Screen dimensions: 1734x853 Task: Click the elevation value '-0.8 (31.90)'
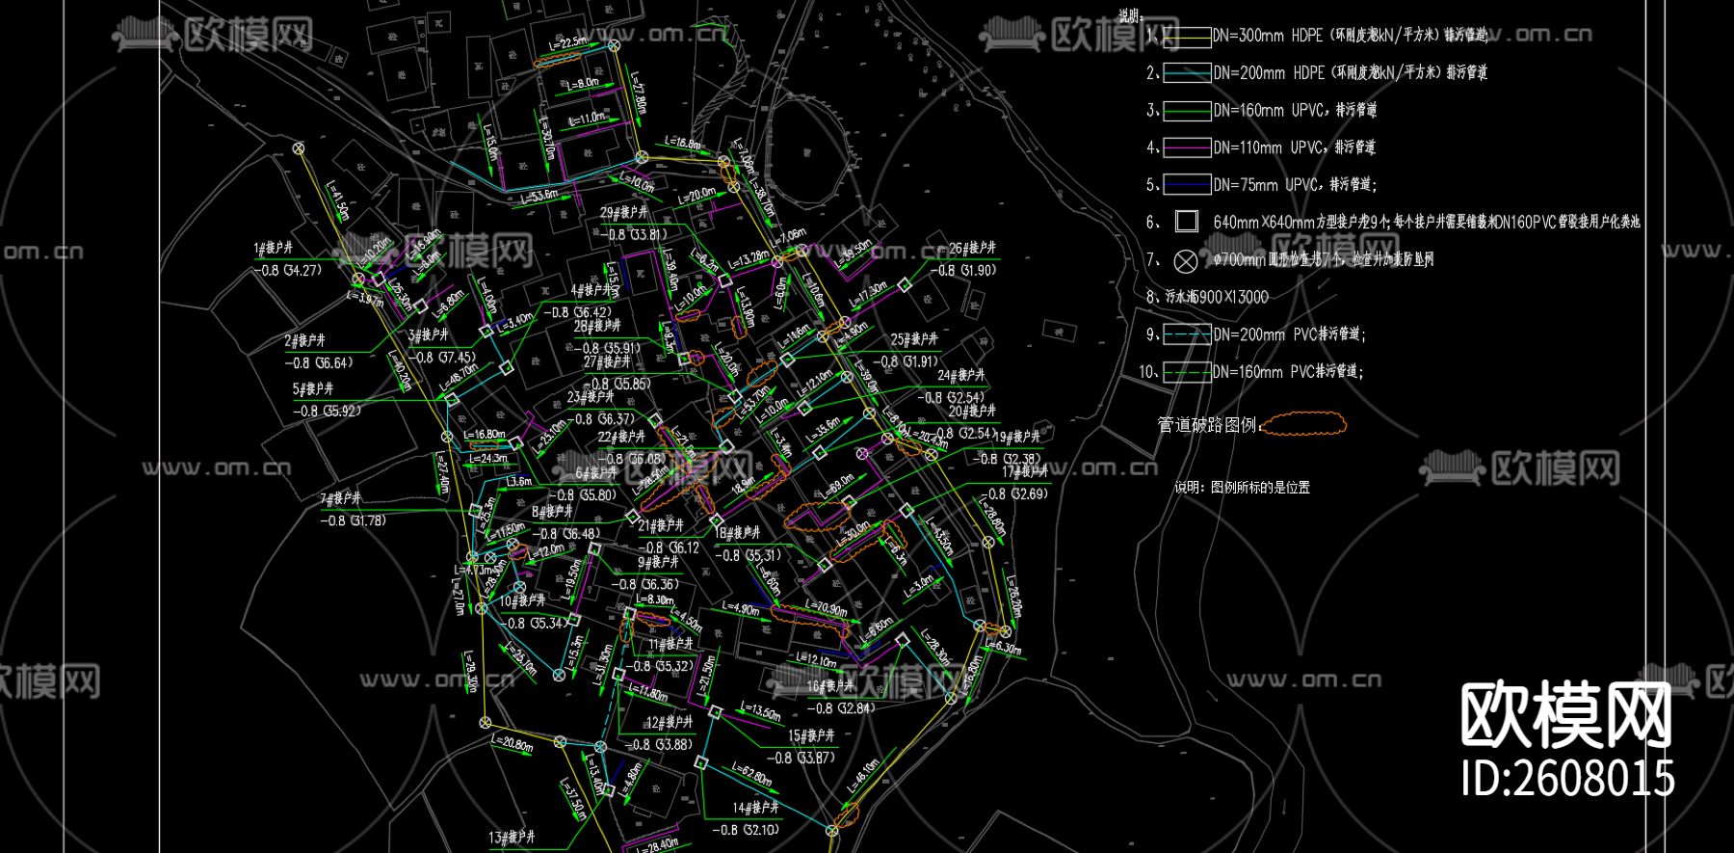click(x=964, y=271)
